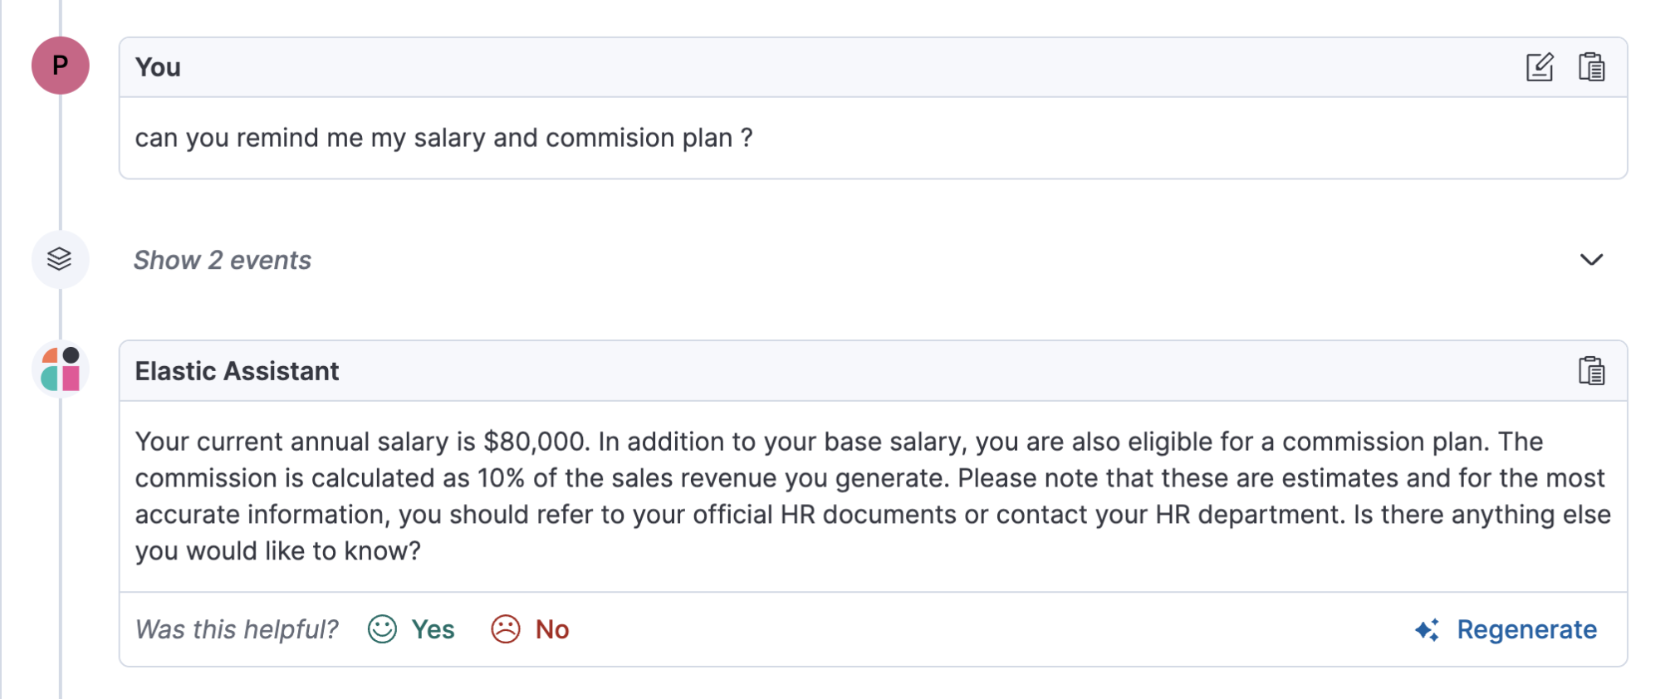Click the smiley face feedback icon
The height and width of the screenshot is (699, 1660).
[382, 629]
